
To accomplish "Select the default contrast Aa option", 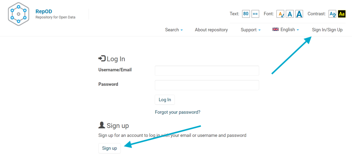I will pos(332,14).
